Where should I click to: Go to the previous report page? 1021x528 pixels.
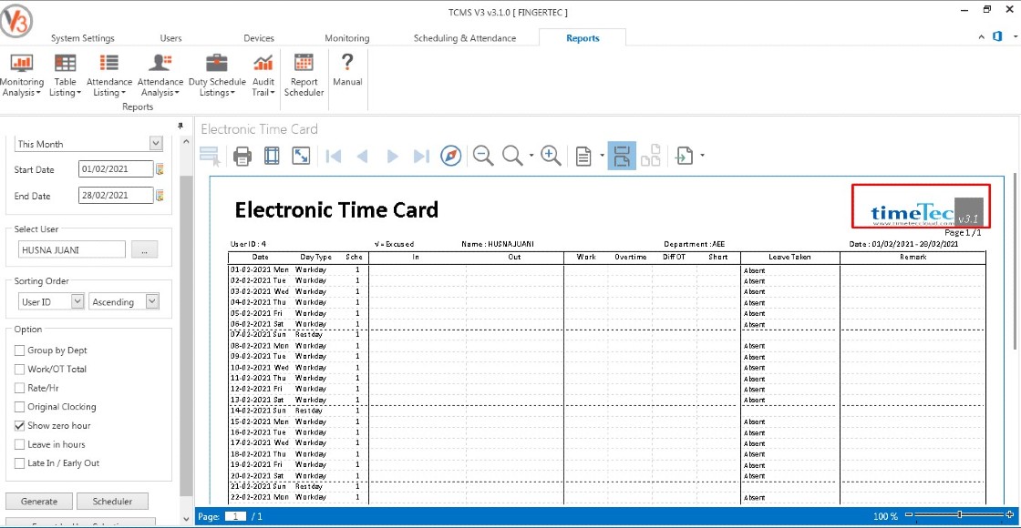[363, 156]
